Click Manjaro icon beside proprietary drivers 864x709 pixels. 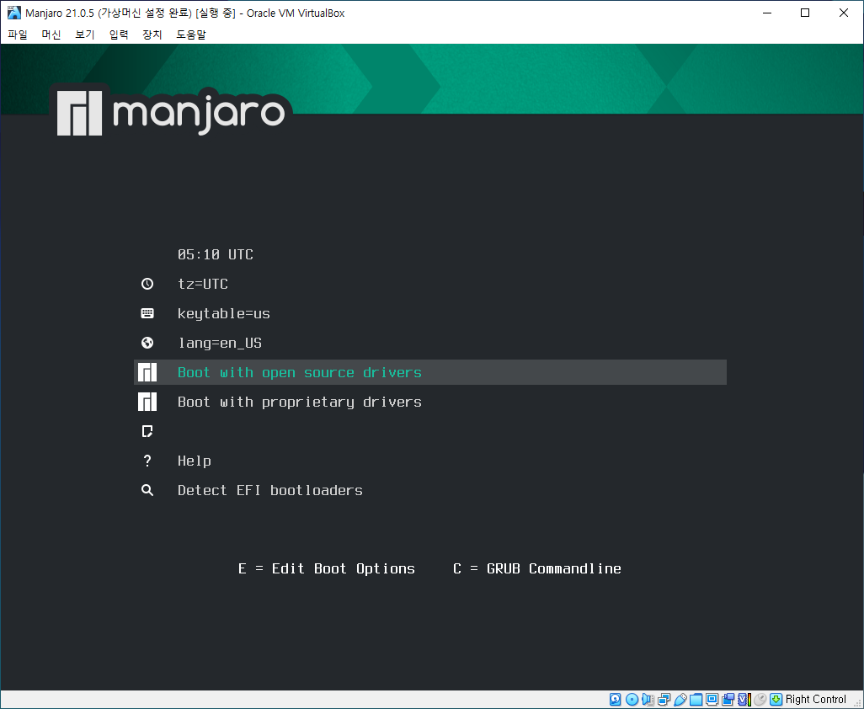tap(147, 402)
